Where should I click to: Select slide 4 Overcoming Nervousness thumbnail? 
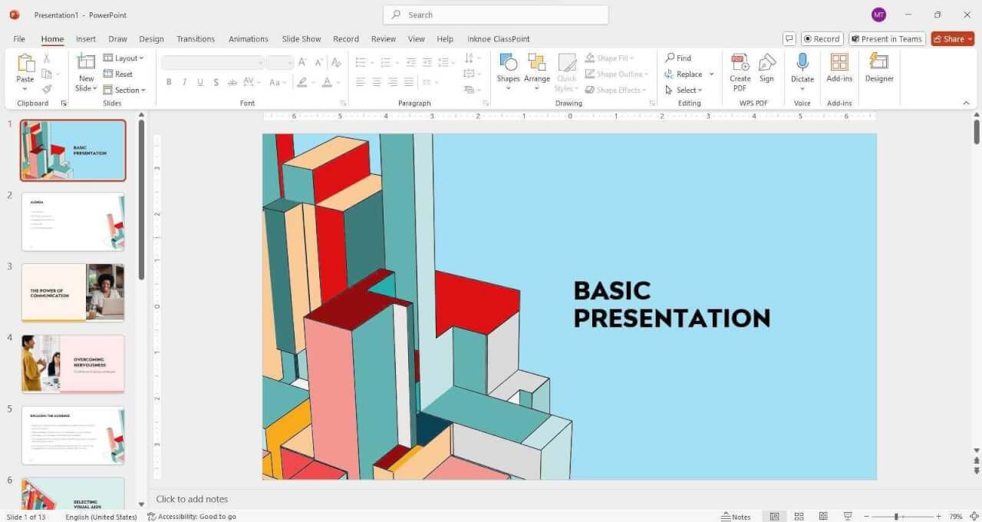pos(73,364)
